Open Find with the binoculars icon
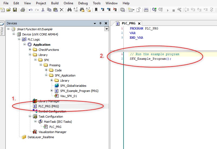 coord(69,10)
